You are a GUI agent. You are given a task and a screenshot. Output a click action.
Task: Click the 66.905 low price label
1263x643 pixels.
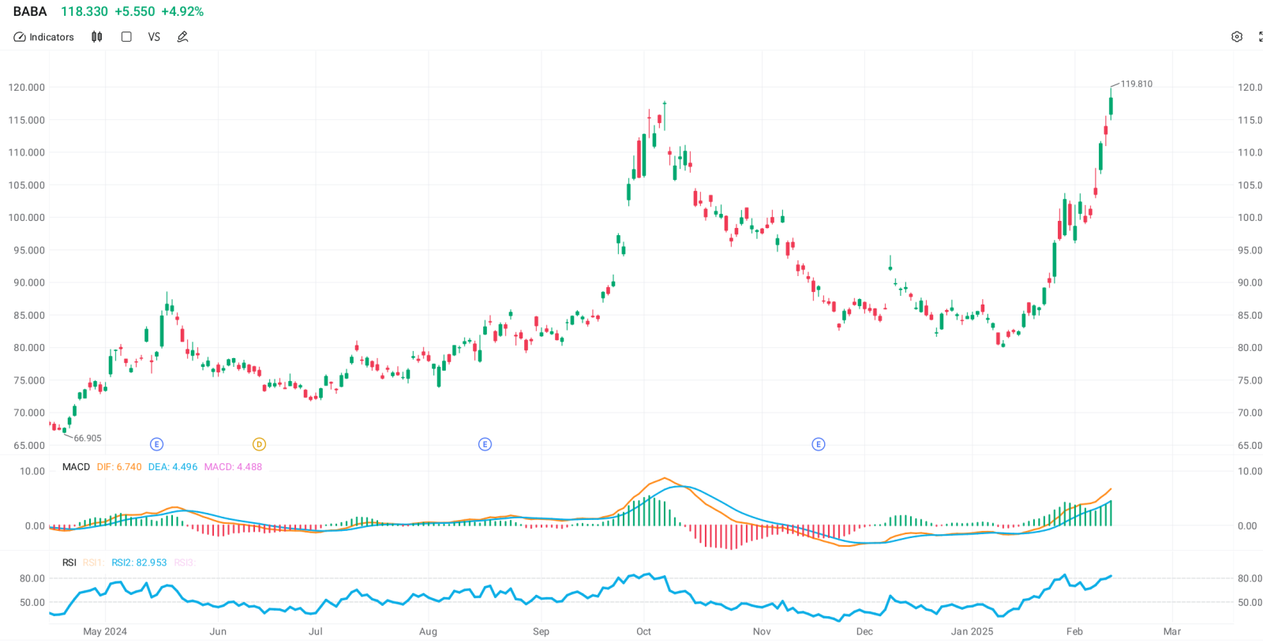click(88, 438)
